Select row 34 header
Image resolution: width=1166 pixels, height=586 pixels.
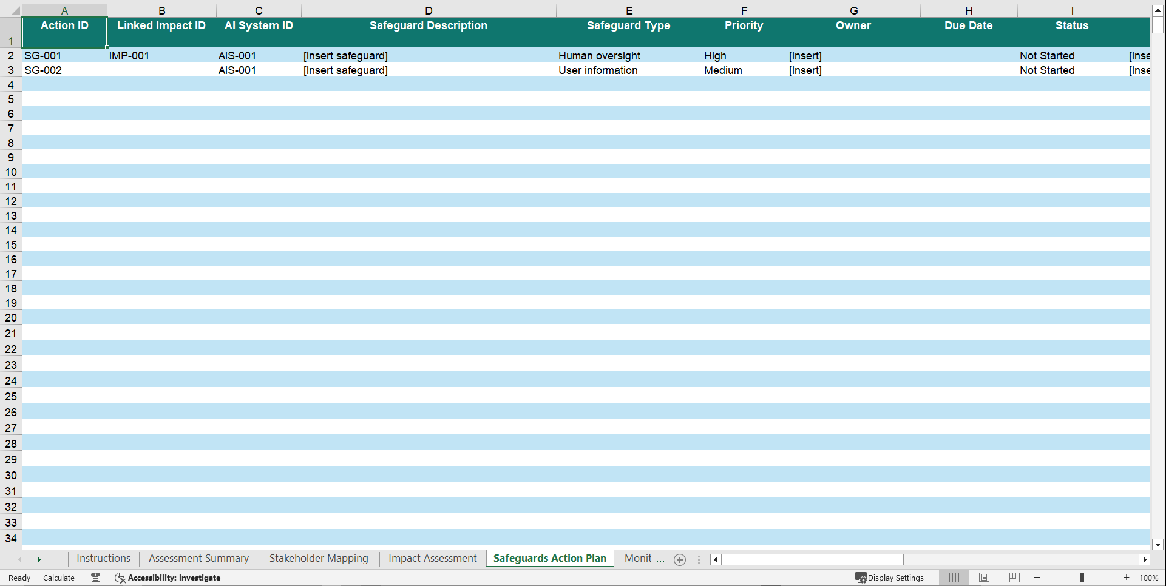(x=11, y=538)
